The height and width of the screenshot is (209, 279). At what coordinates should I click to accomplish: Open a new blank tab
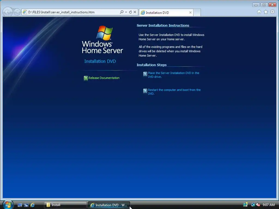[x=197, y=13]
